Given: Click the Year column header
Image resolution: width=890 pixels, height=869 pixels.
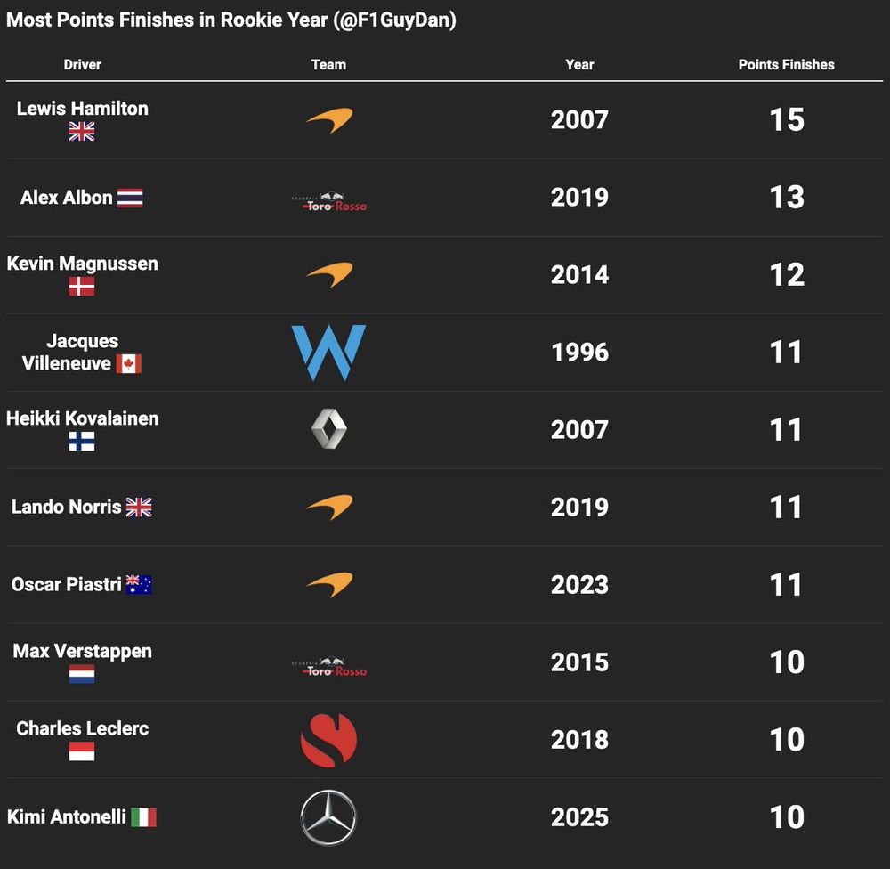Looking at the screenshot, I should pyautogui.click(x=579, y=65).
